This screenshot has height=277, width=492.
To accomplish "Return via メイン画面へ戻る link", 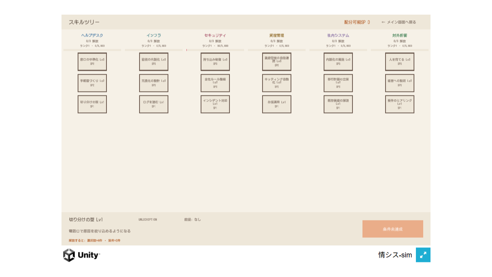I will [399, 22].
